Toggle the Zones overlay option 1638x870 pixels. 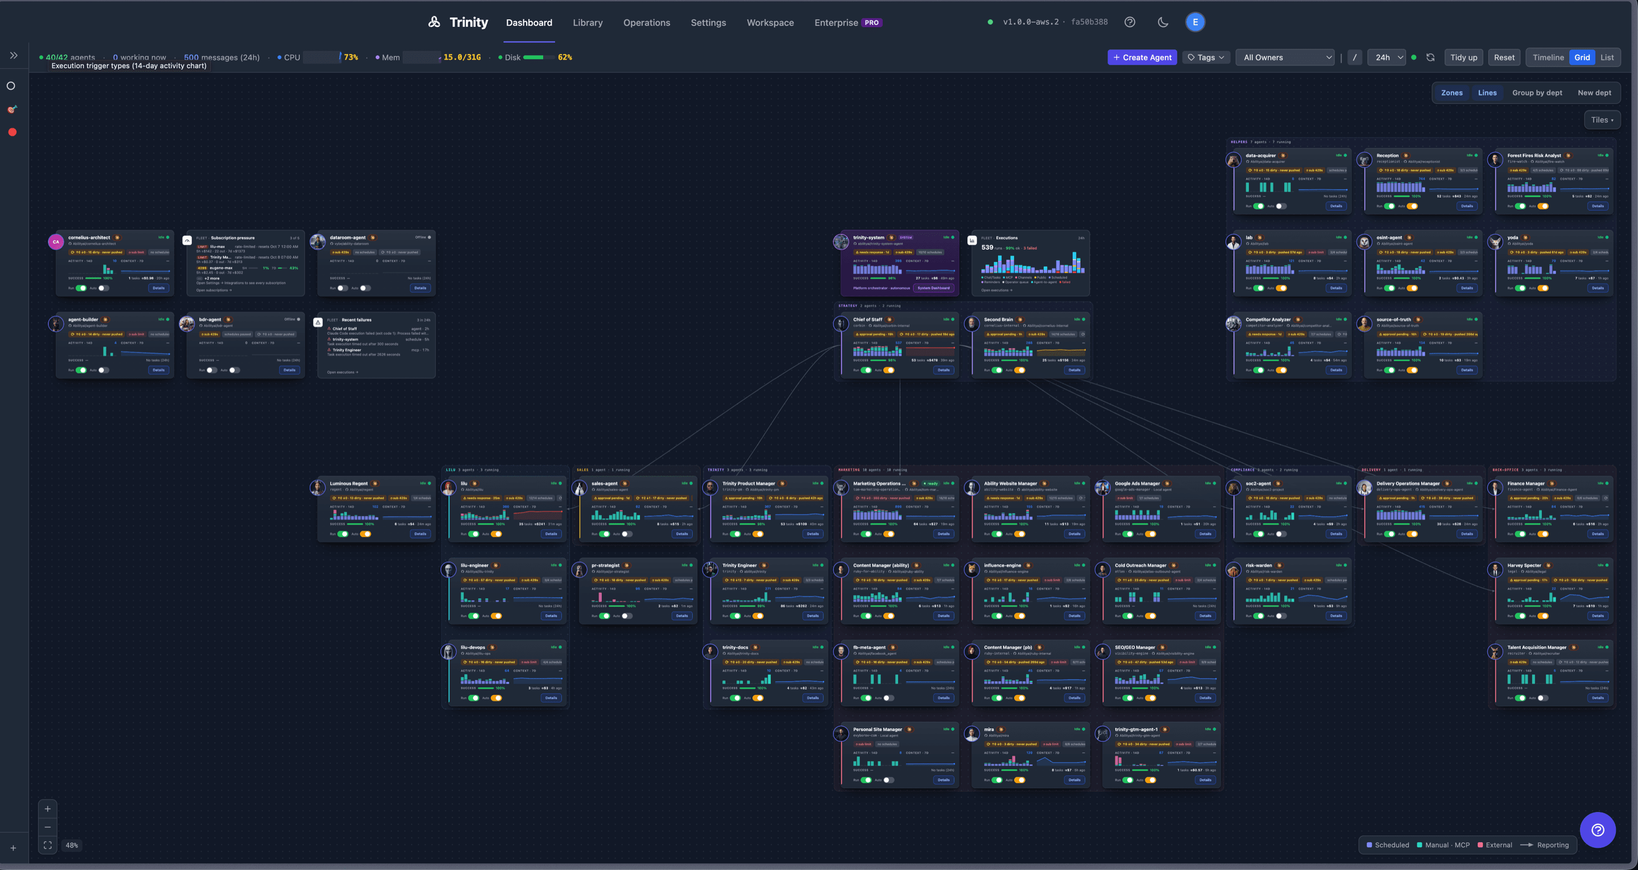pyautogui.click(x=1451, y=93)
